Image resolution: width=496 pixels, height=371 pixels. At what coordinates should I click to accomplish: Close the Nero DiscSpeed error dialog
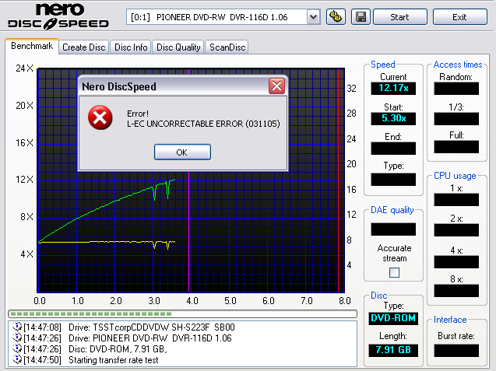tap(276, 86)
